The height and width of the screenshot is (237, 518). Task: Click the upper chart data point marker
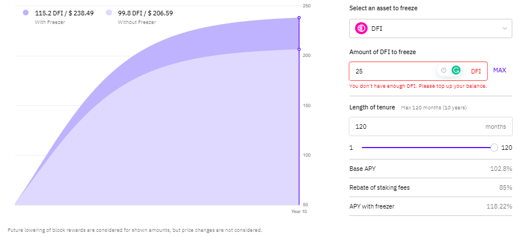[299, 18]
